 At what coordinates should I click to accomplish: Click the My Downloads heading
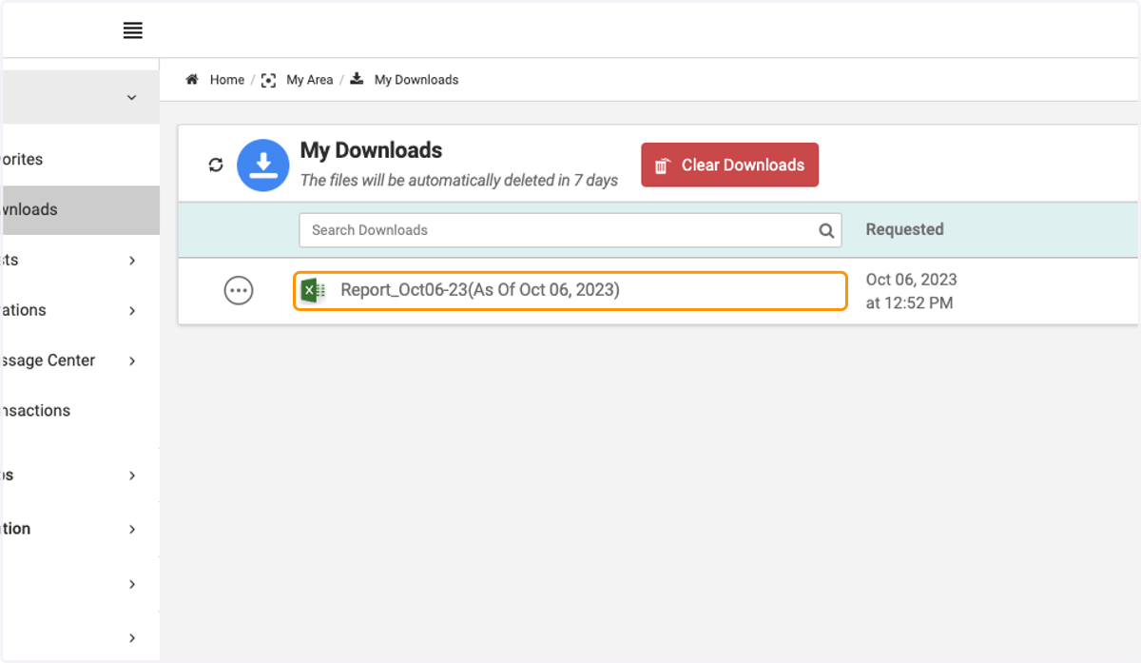371,150
